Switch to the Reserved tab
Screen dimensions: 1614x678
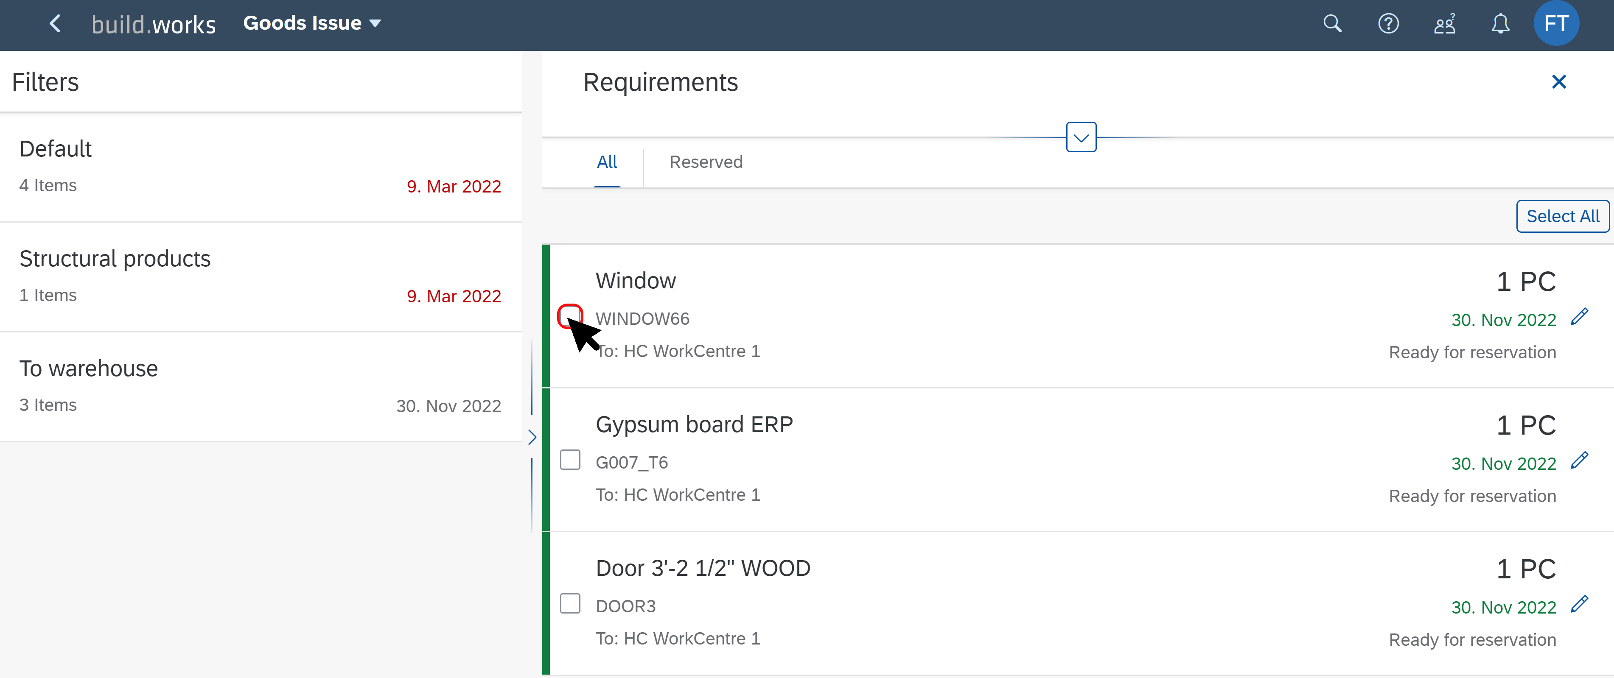pyautogui.click(x=706, y=162)
